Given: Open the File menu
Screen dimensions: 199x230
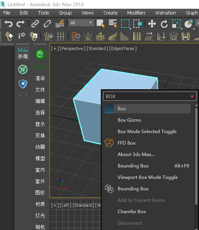Looking at the screenshot, I should click(x=7, y=13).
